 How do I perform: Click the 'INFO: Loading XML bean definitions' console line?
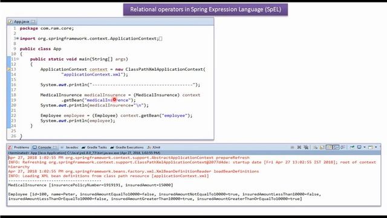(x=108, y=176)
